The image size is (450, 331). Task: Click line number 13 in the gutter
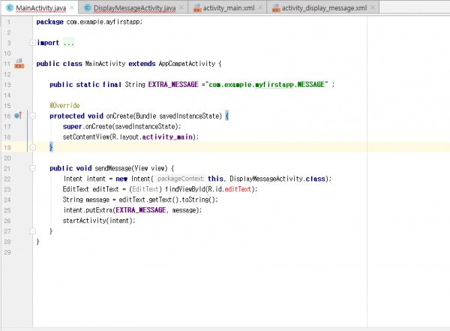point(7,85)
